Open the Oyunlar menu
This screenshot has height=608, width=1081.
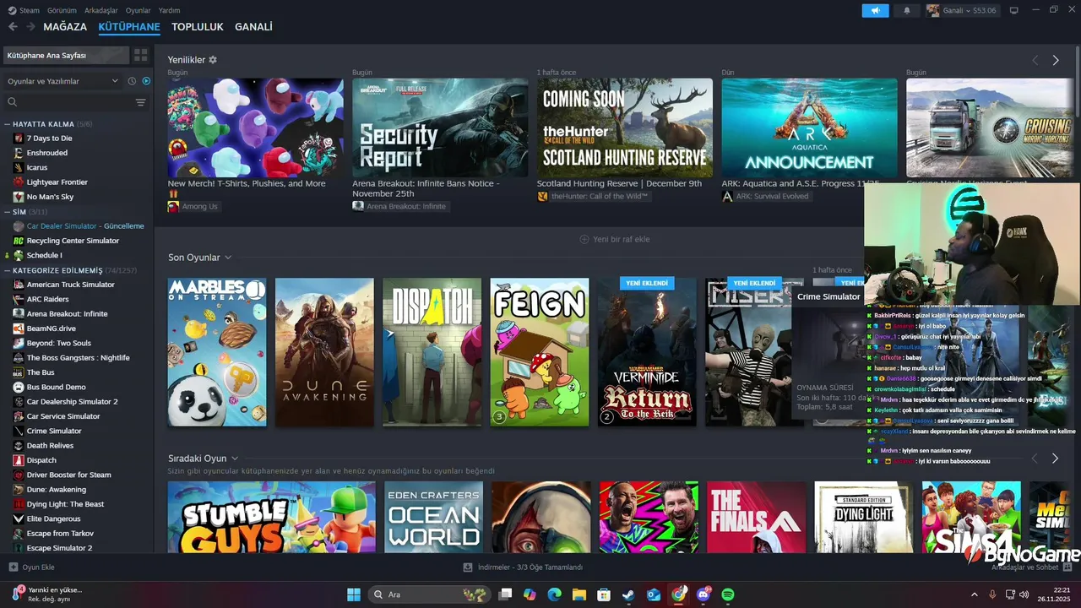(x=139, y=10)
